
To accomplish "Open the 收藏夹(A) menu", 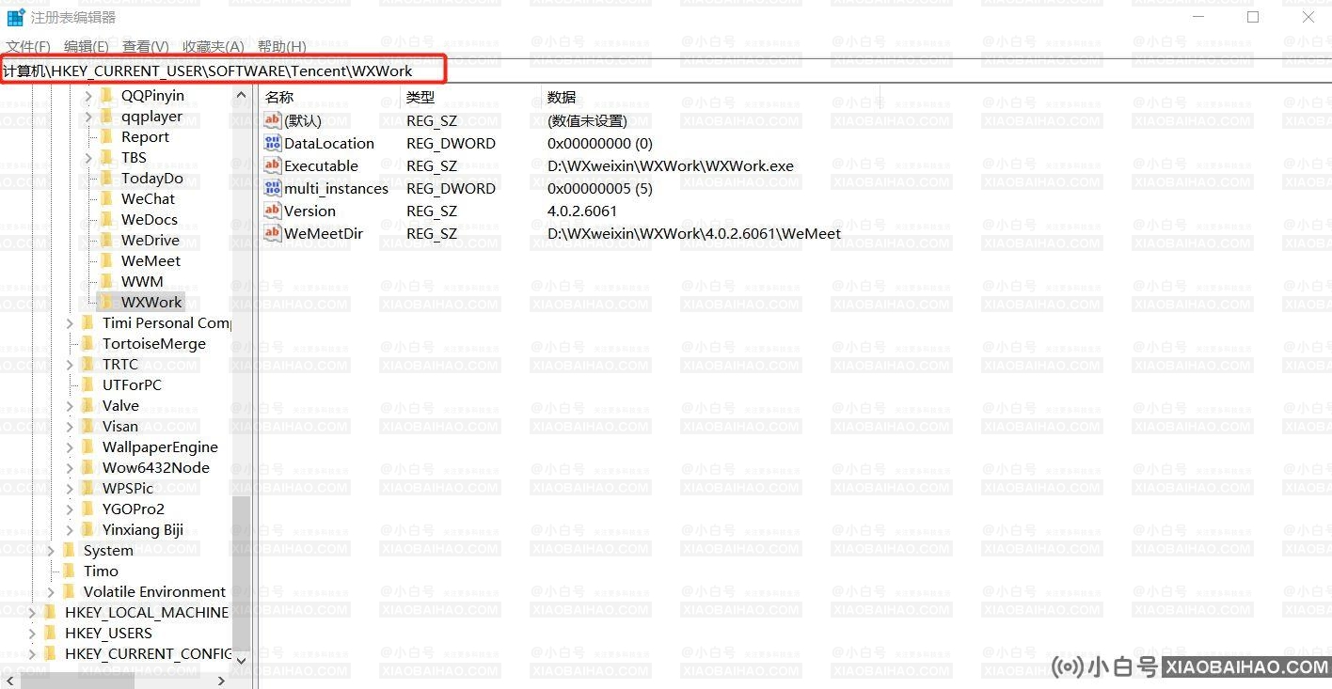I will [214, 46].
